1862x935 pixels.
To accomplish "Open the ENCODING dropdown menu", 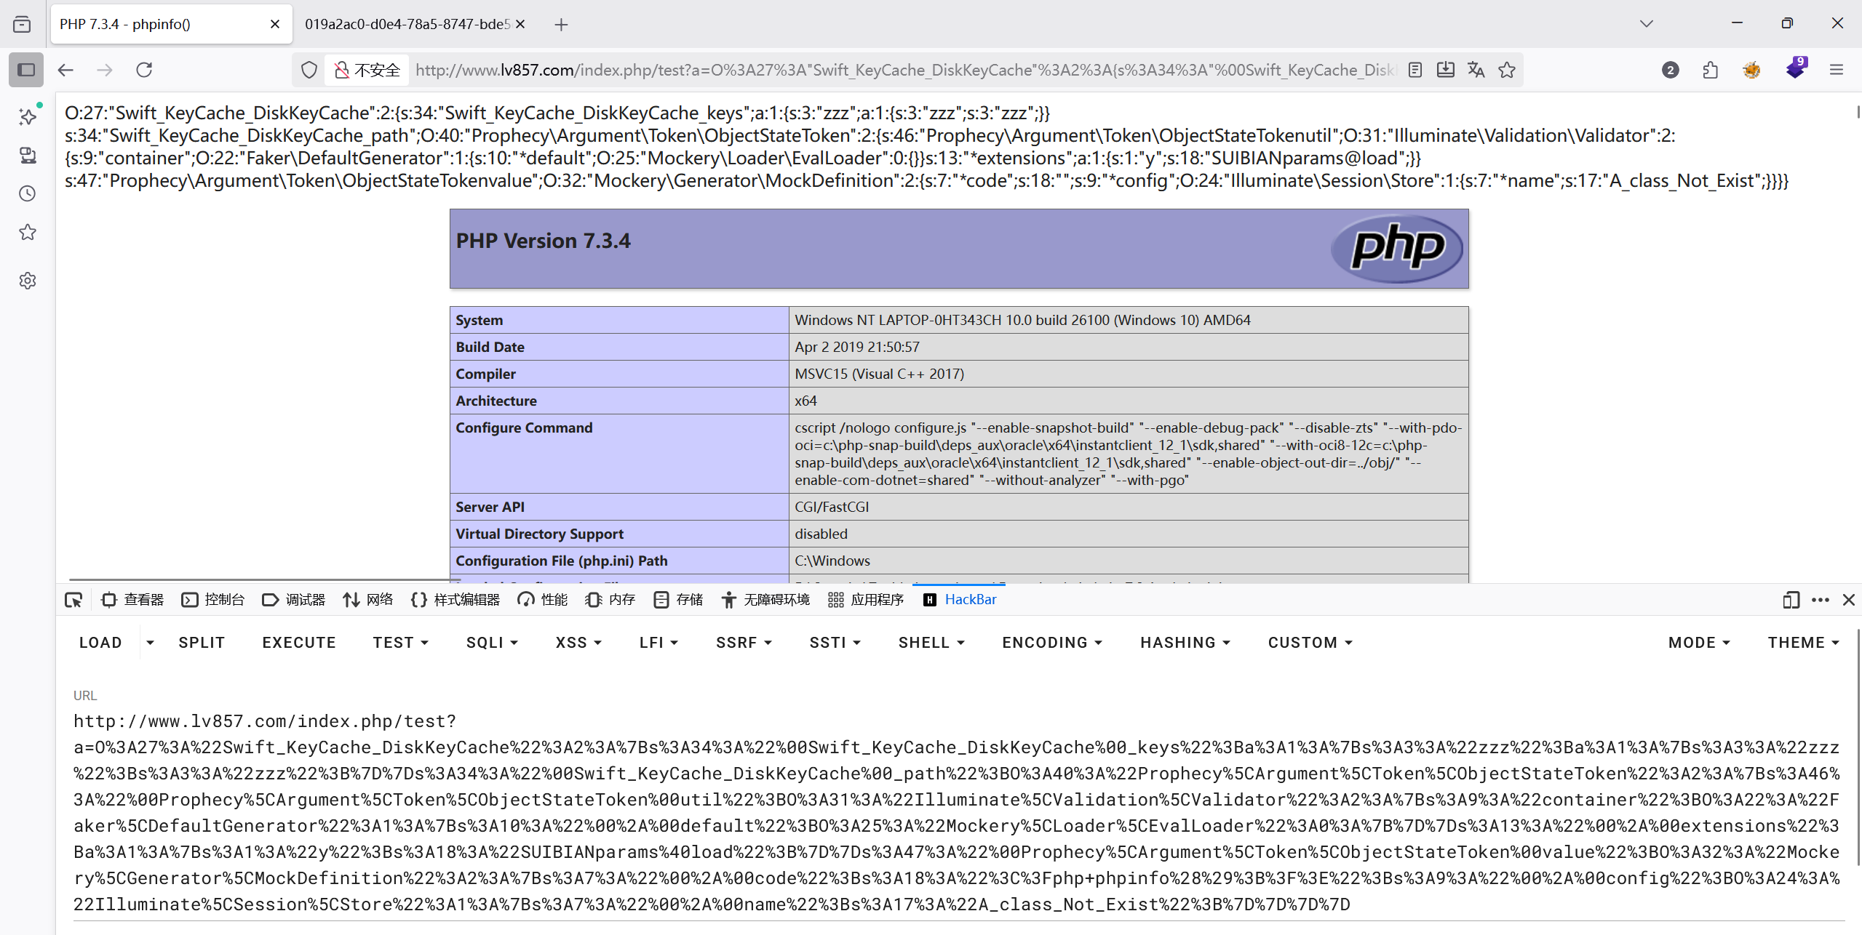I will pos(1052,643).
